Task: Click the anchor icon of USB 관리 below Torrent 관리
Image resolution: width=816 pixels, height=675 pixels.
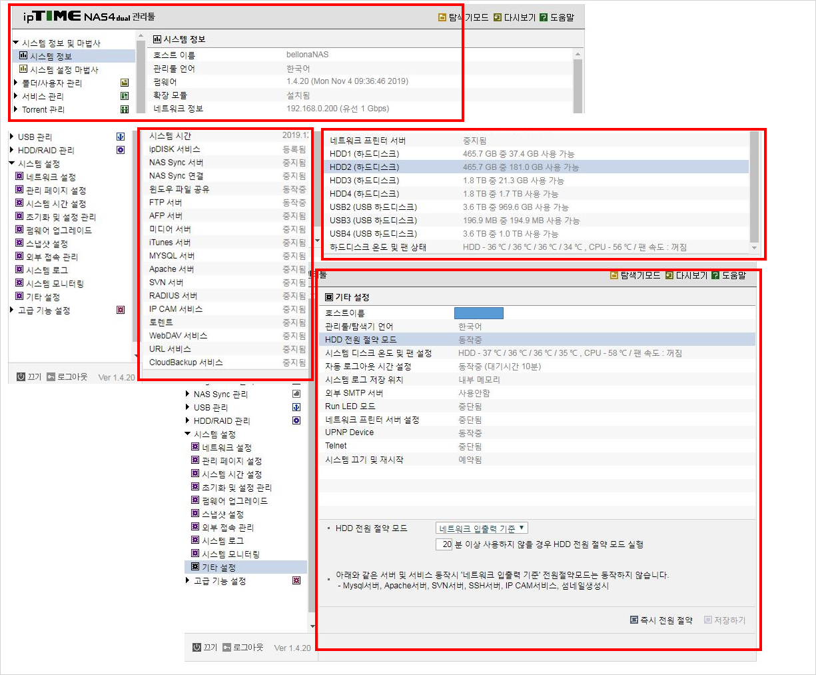Action: 121,137
